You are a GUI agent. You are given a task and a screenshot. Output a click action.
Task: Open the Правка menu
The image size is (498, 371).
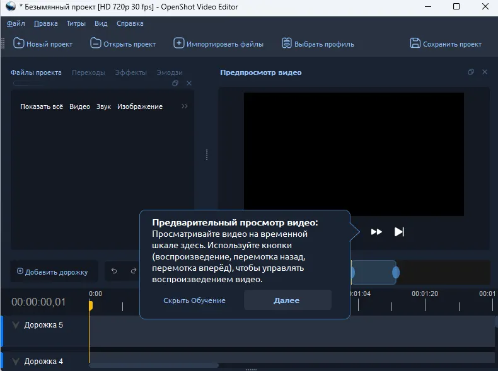pos(46,23)
